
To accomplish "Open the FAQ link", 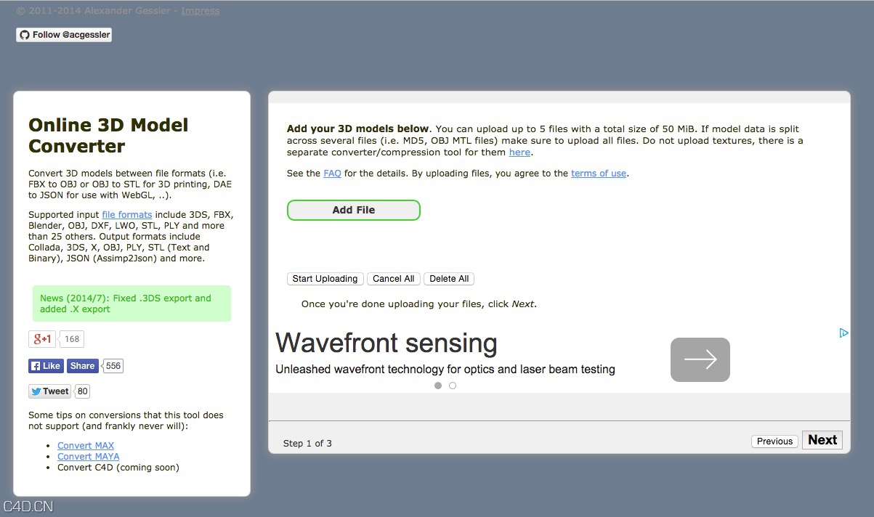I will coord(332,174).
